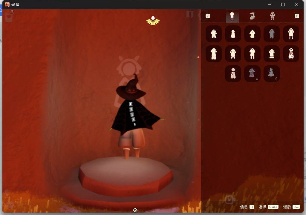Click the faded camera recording icon
The height and width of the screenshot is (215, 306).
pyautogui.click(x=230, y=199)
